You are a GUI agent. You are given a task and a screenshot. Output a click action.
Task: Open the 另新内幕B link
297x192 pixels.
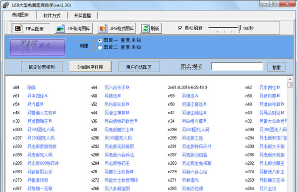point(270,96)
